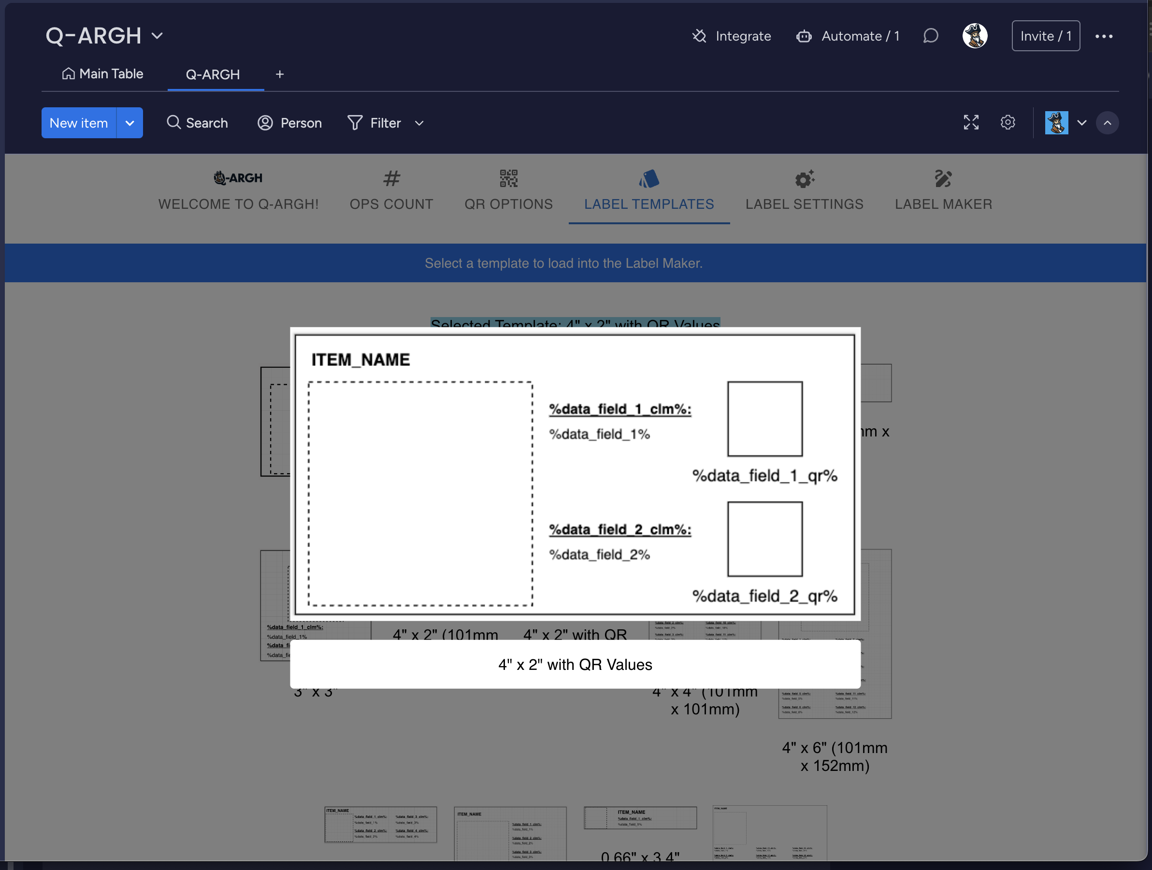
Task: Select the 0.66" x 3.4" template thumbnail
Action: coord(640,818)
